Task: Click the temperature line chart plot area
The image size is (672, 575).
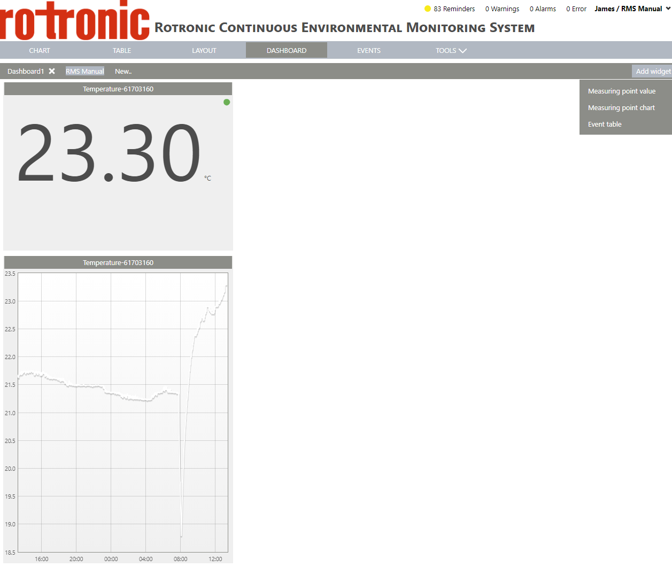Action: (x=123, y=412)
